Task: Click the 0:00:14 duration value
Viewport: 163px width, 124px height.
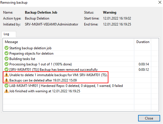Action: pyautogui.click(x=144, y=64)
